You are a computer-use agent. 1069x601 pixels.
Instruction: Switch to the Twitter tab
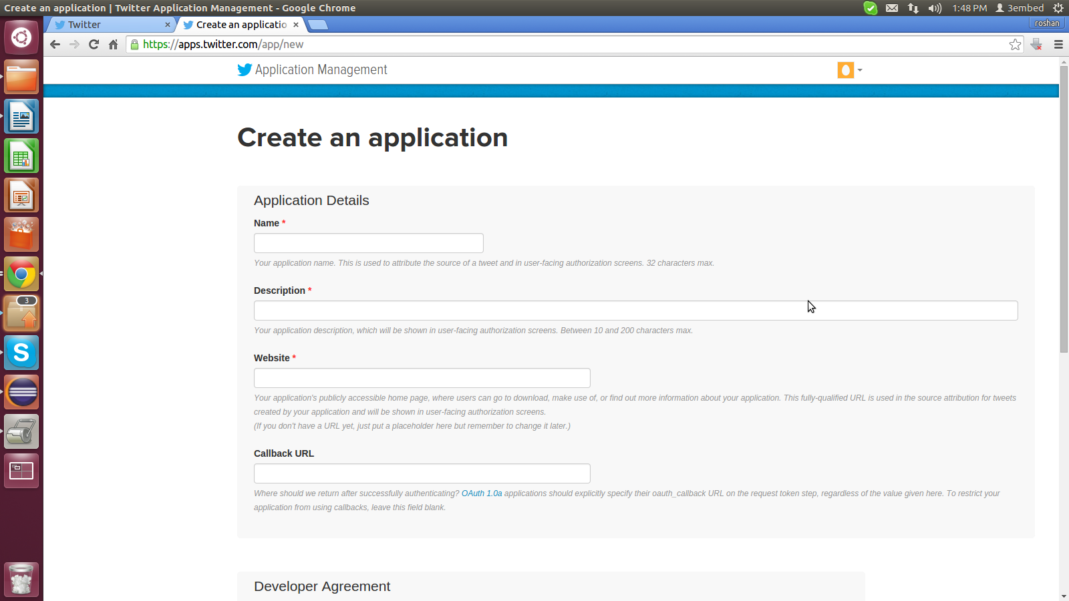point(110,25)
